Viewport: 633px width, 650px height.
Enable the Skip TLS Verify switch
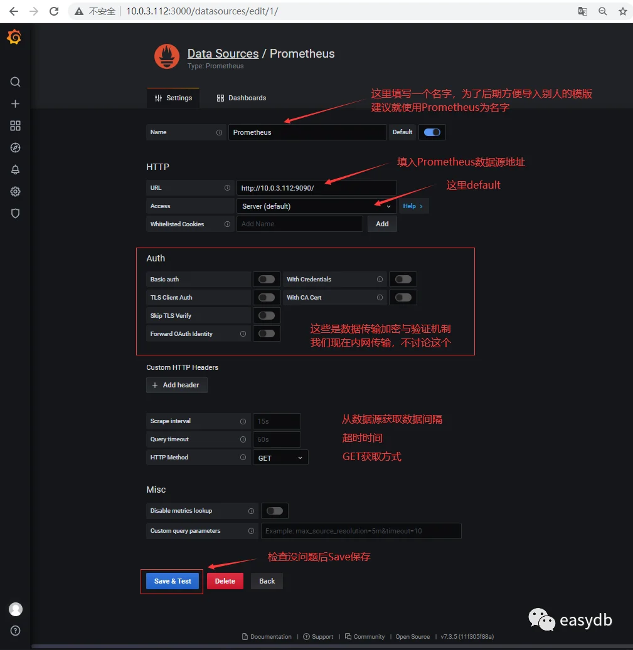click(266, 315)
